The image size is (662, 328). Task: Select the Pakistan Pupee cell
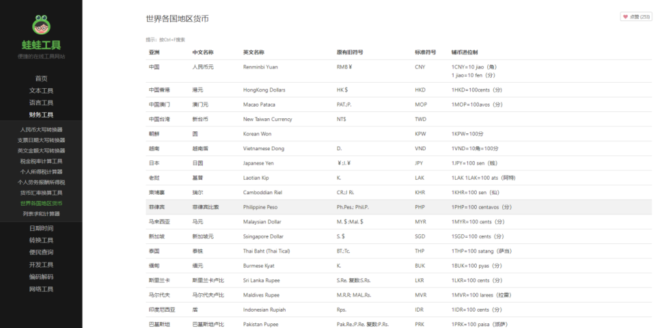coord(261,324)
